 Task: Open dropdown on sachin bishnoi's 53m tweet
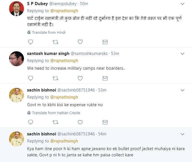tap(182, 90)
